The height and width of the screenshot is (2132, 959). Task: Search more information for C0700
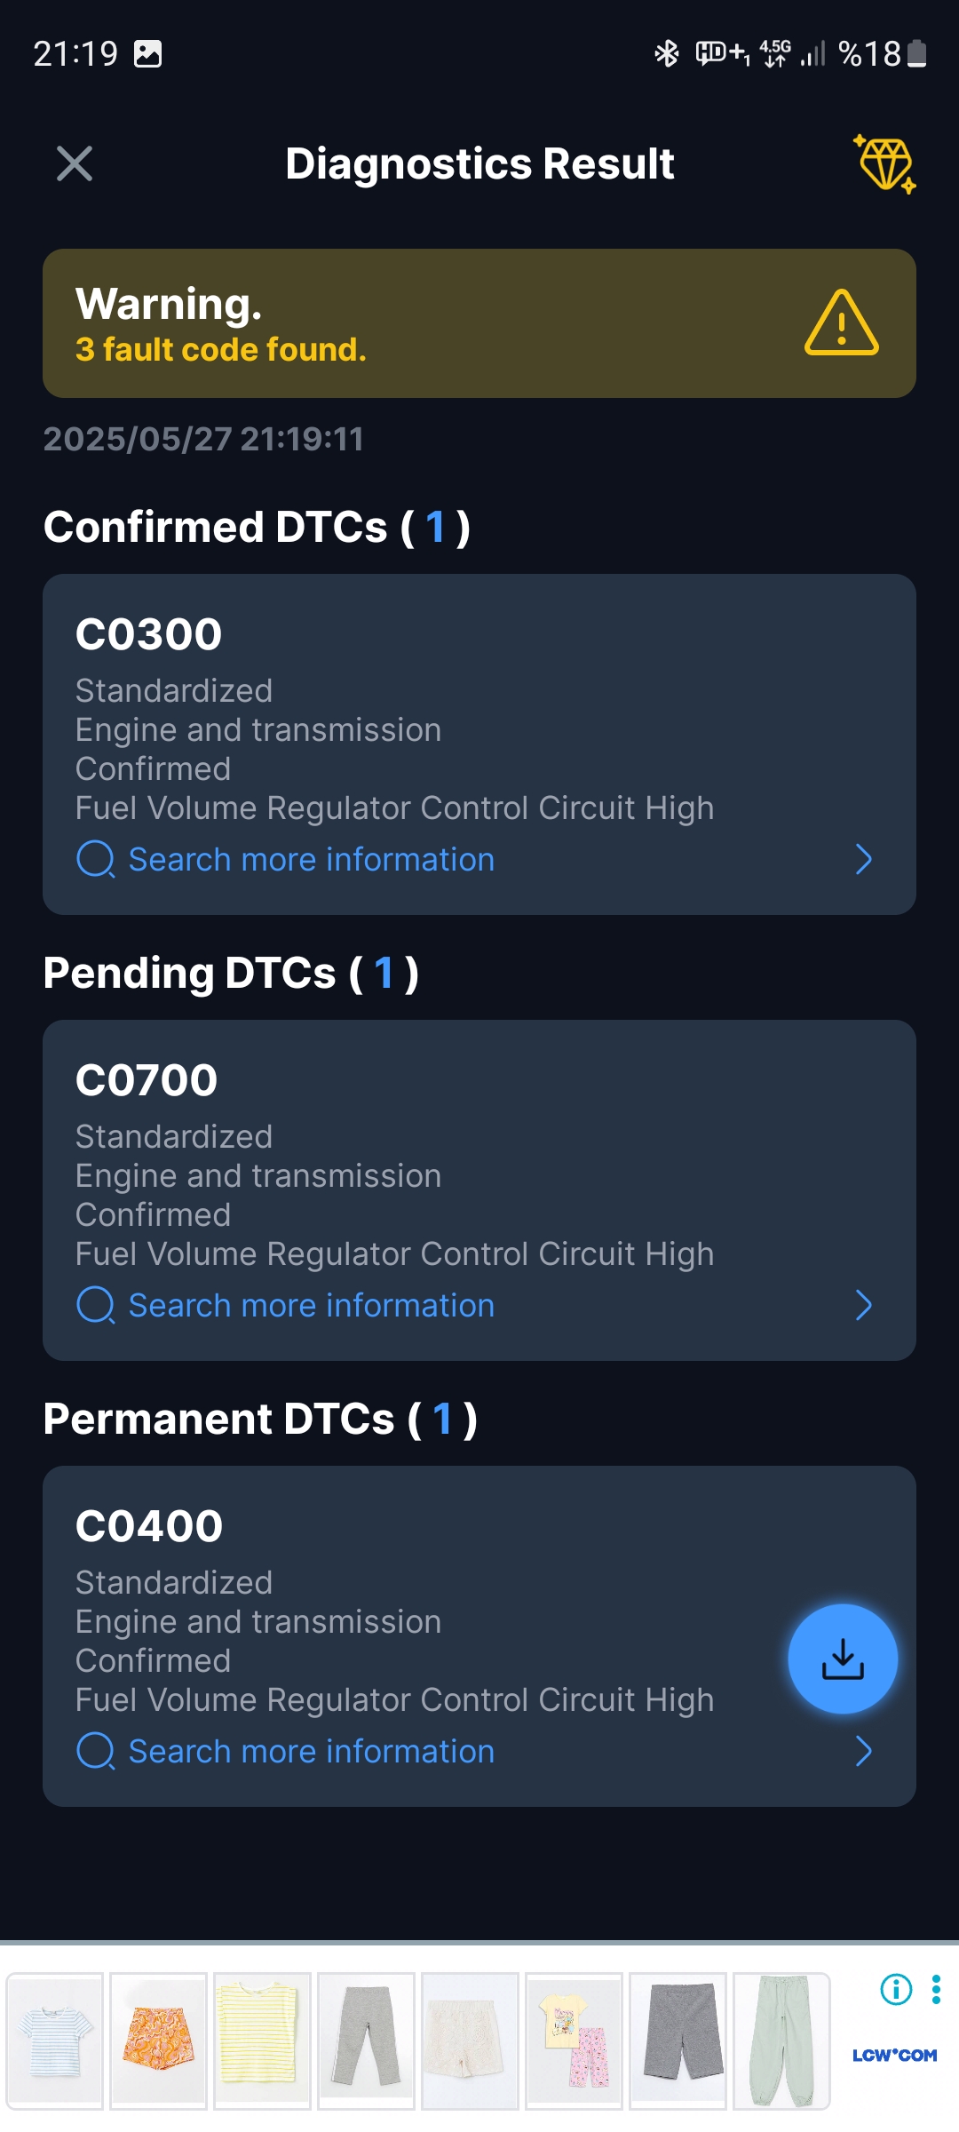click(x=312, y=1306)
